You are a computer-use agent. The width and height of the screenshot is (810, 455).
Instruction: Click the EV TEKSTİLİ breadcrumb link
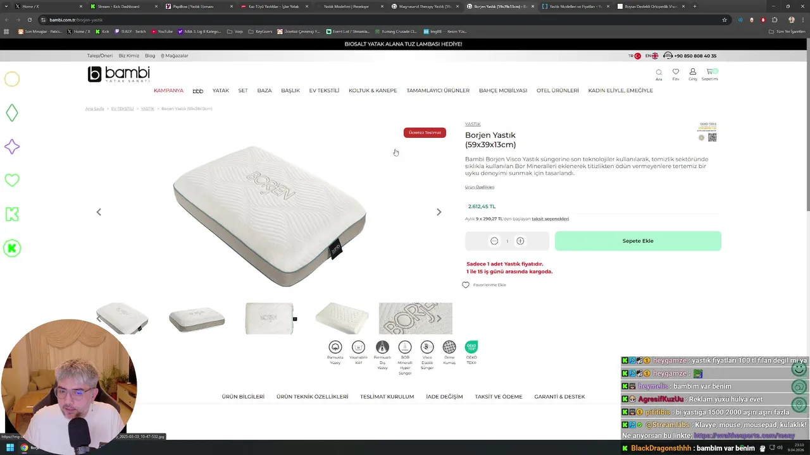(122, 109)
